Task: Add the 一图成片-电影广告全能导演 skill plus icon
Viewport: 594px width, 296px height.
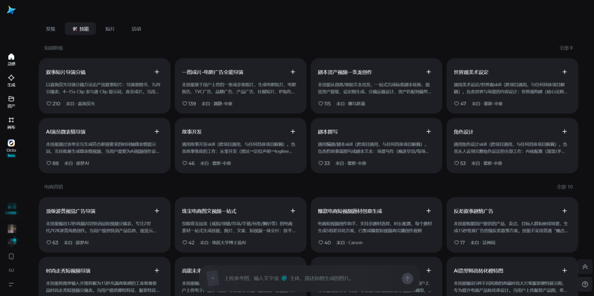Action: 293,72
